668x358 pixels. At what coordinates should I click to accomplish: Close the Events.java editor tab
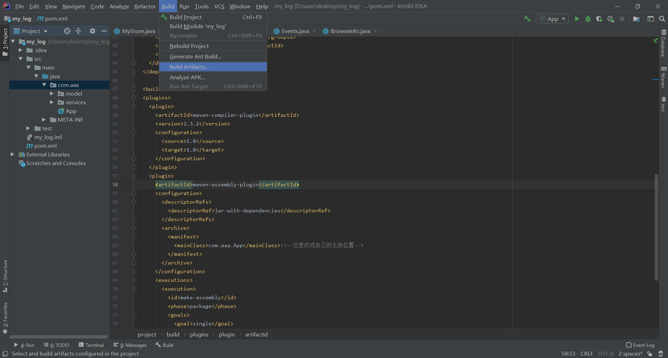pyautogui.click(x=314, y=31)
